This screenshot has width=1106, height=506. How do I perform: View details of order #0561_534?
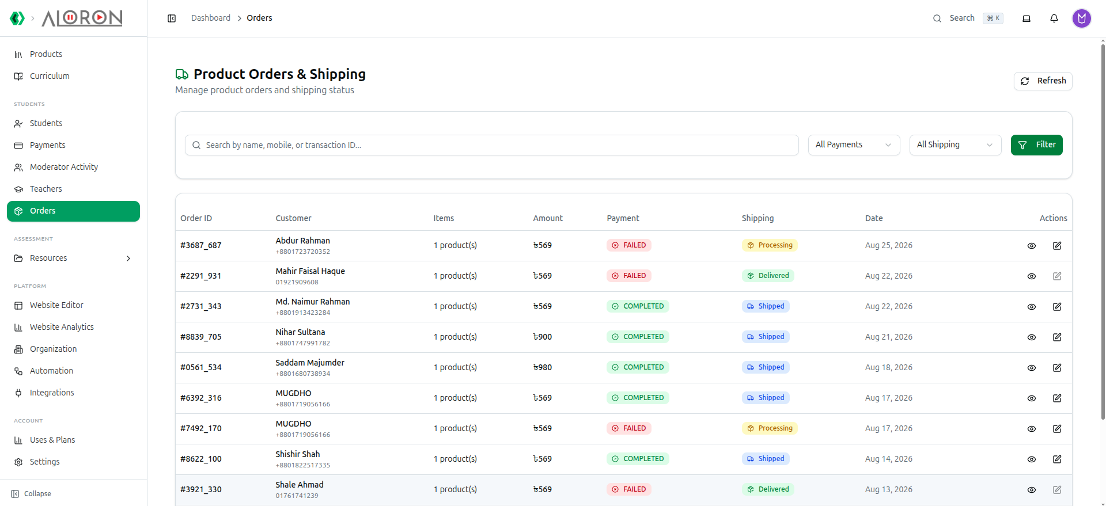coord(1032,368)
